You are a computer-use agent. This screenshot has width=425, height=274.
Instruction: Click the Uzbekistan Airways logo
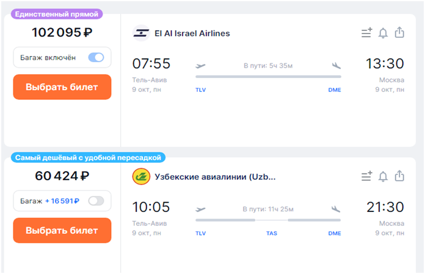[141, 177]
